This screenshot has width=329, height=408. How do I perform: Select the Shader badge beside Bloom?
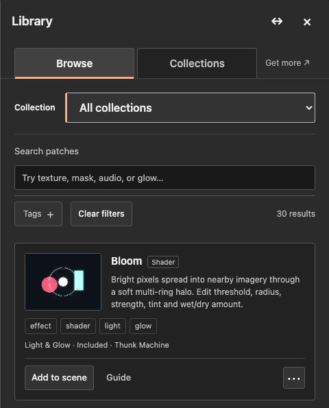(163, 262)
